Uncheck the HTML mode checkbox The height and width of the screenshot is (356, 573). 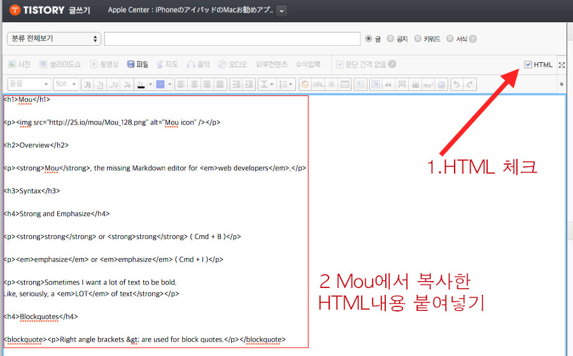[x=528, y=65]
